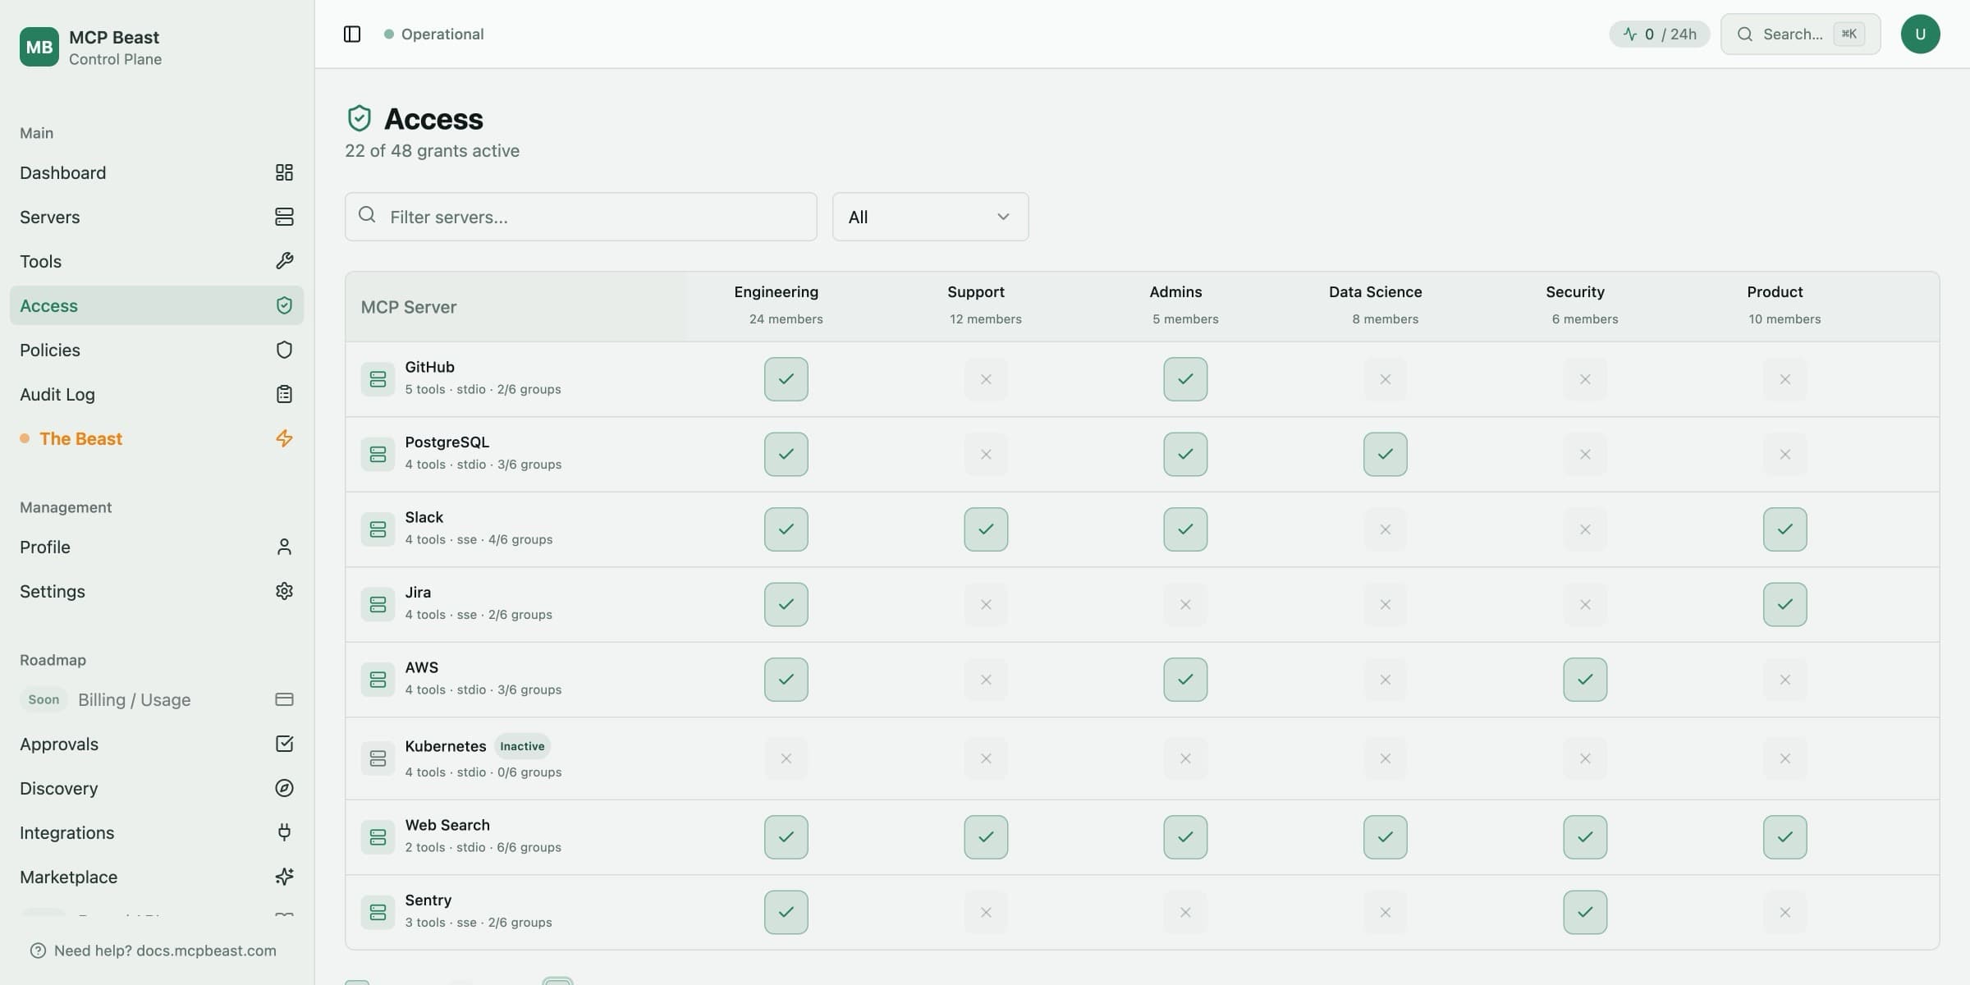
Task: Click the Kubernetes server icon
Action: (378, 758)
